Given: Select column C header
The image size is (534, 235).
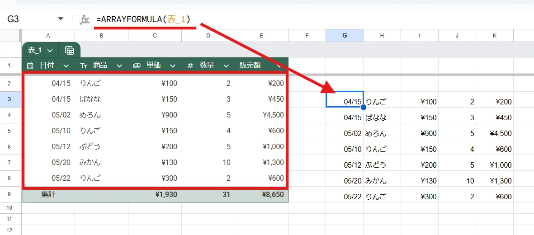Looking at the screenshot, I should (x=155, y=35).
